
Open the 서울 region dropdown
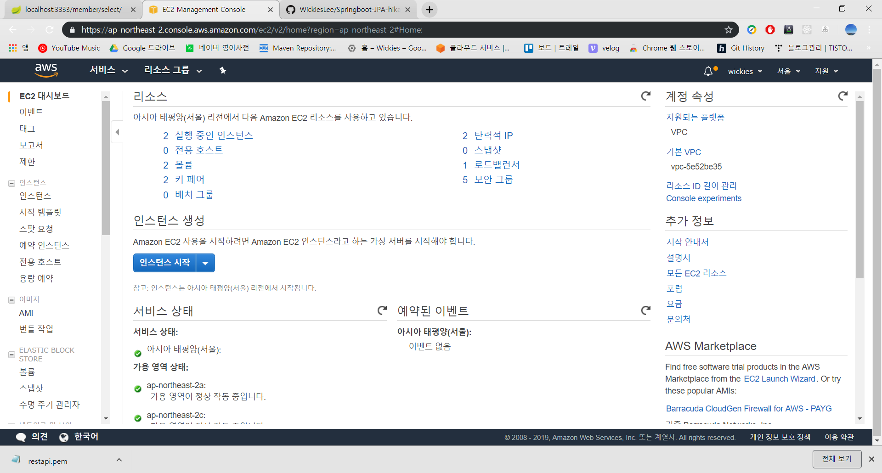click(x=789, y=71)
